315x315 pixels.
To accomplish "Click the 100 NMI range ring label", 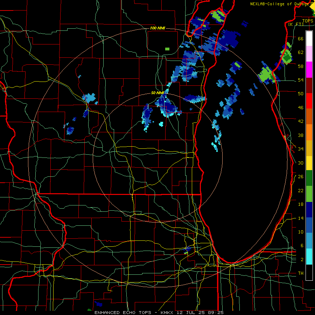I will [x=157, y=28].
